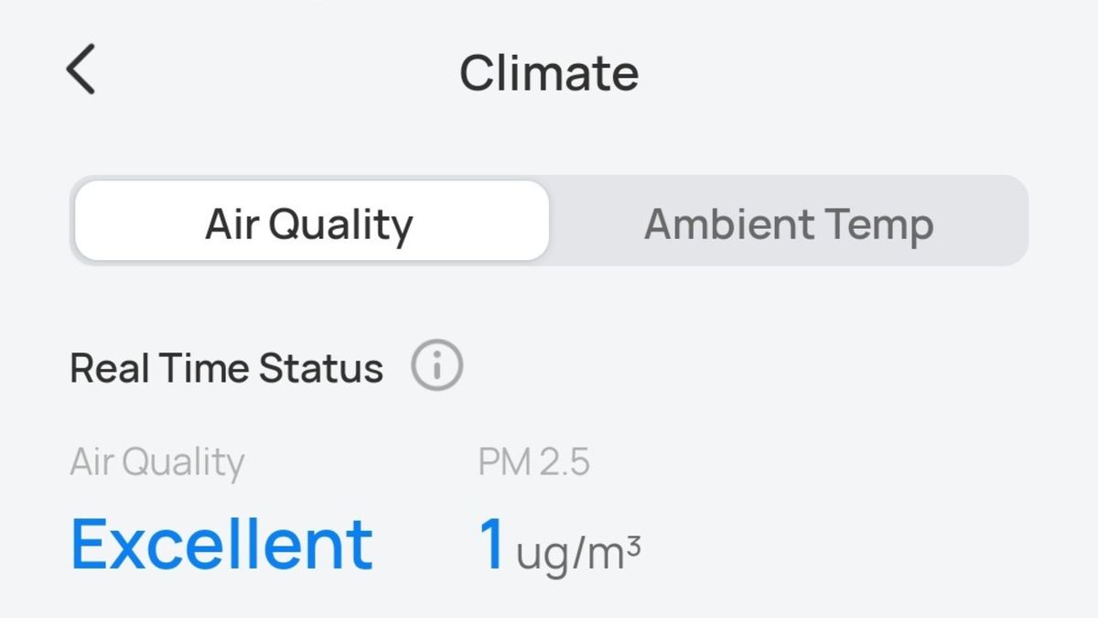Click the Climate page title
The width and height of the screenshot is (1098, 618).
coord(549,73)
